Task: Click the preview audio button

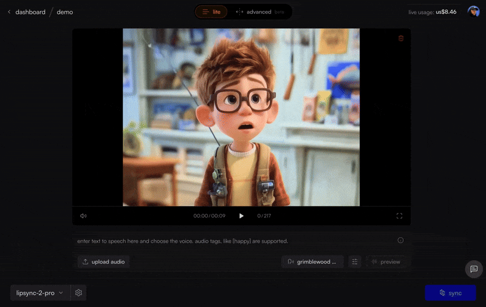Action: (386, 261)
